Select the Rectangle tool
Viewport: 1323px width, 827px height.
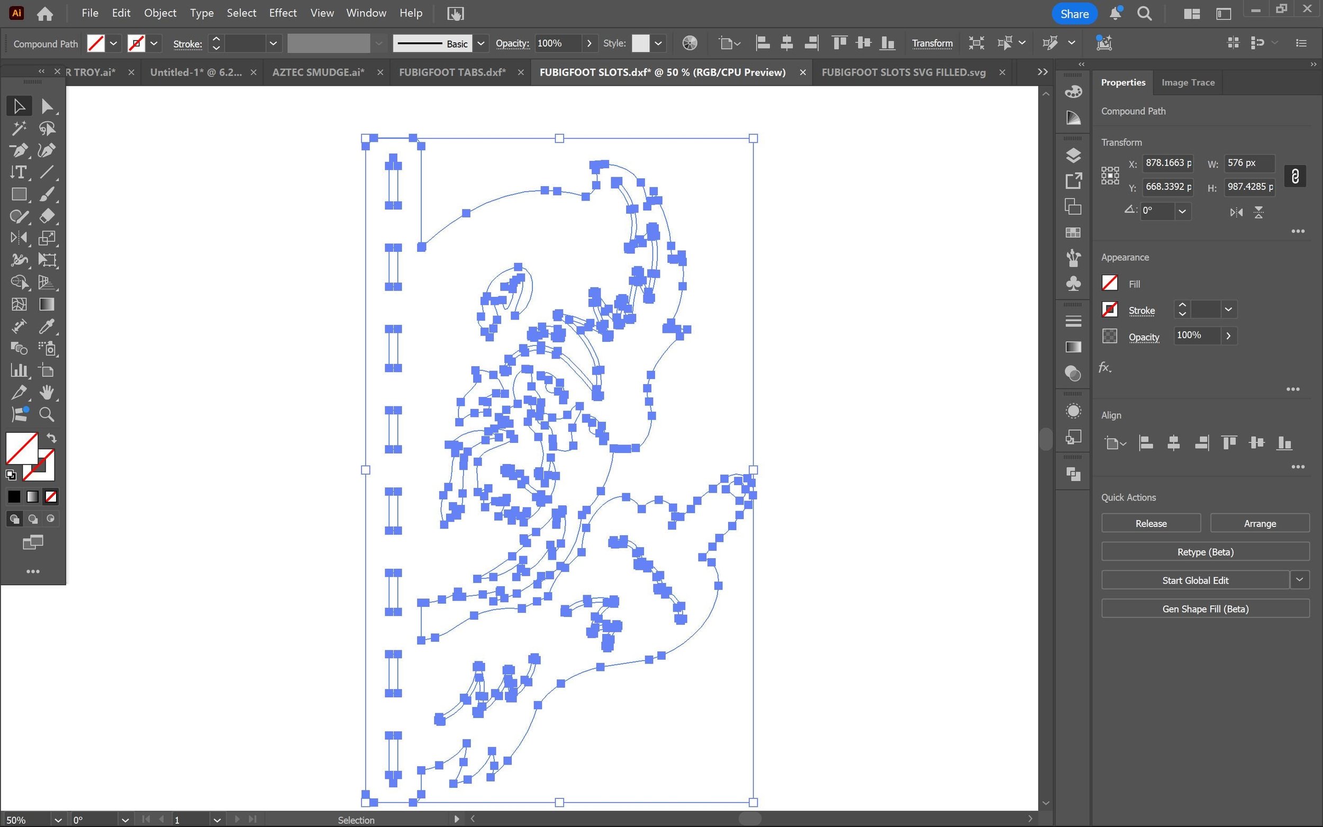pyautogui.click(x=19, y=194)
